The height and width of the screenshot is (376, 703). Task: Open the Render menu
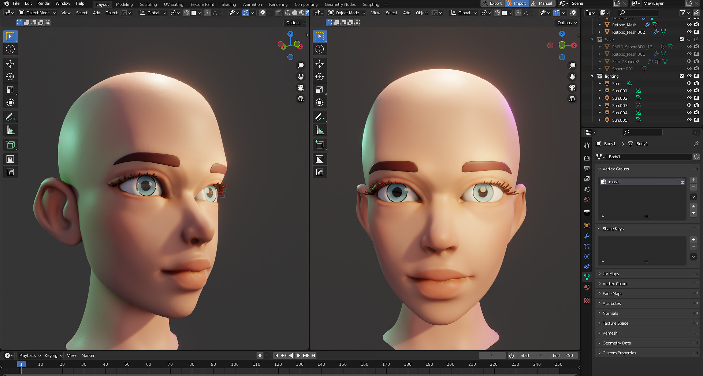tap(44, 3)
